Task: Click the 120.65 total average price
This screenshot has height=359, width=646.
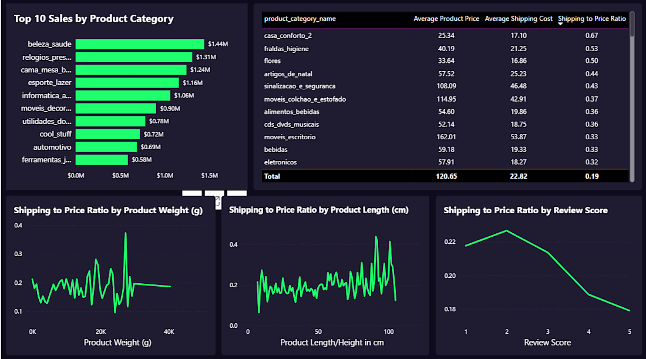Action: click(x=446, y=176)
